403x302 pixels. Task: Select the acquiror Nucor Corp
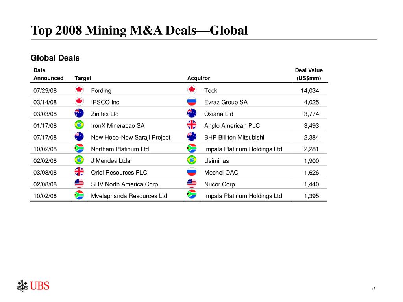pos(220,184)
